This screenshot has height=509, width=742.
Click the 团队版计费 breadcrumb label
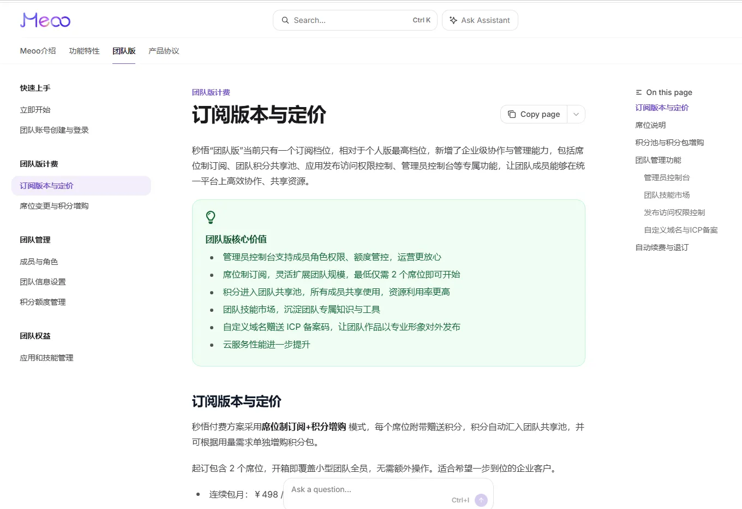click(211, 92)
